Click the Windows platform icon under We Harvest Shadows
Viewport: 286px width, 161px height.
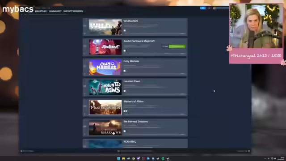(125, 131)
